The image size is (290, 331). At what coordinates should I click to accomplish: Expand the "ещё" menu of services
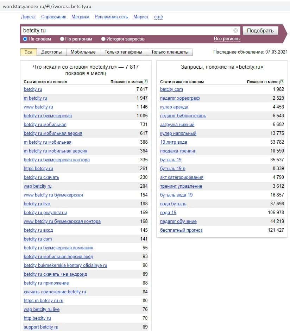158,17
